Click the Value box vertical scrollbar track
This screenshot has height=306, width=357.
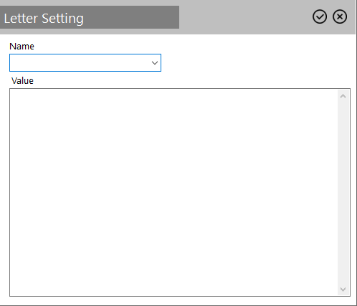343,193
